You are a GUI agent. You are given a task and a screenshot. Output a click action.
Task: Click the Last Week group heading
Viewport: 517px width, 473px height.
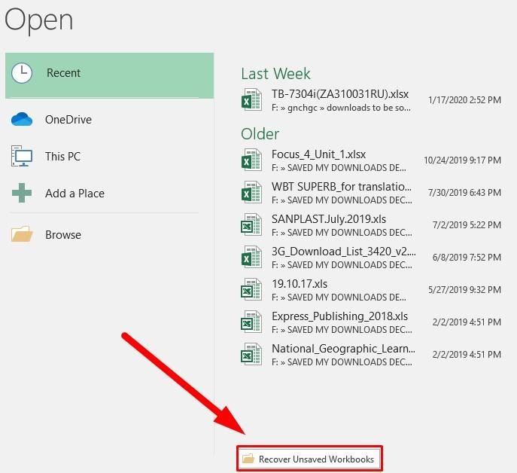point(275,74)
